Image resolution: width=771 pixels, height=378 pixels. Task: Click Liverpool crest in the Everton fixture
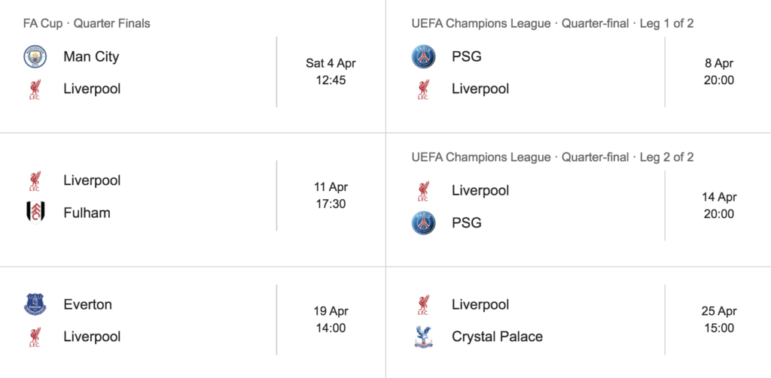(x=35, y=337)
